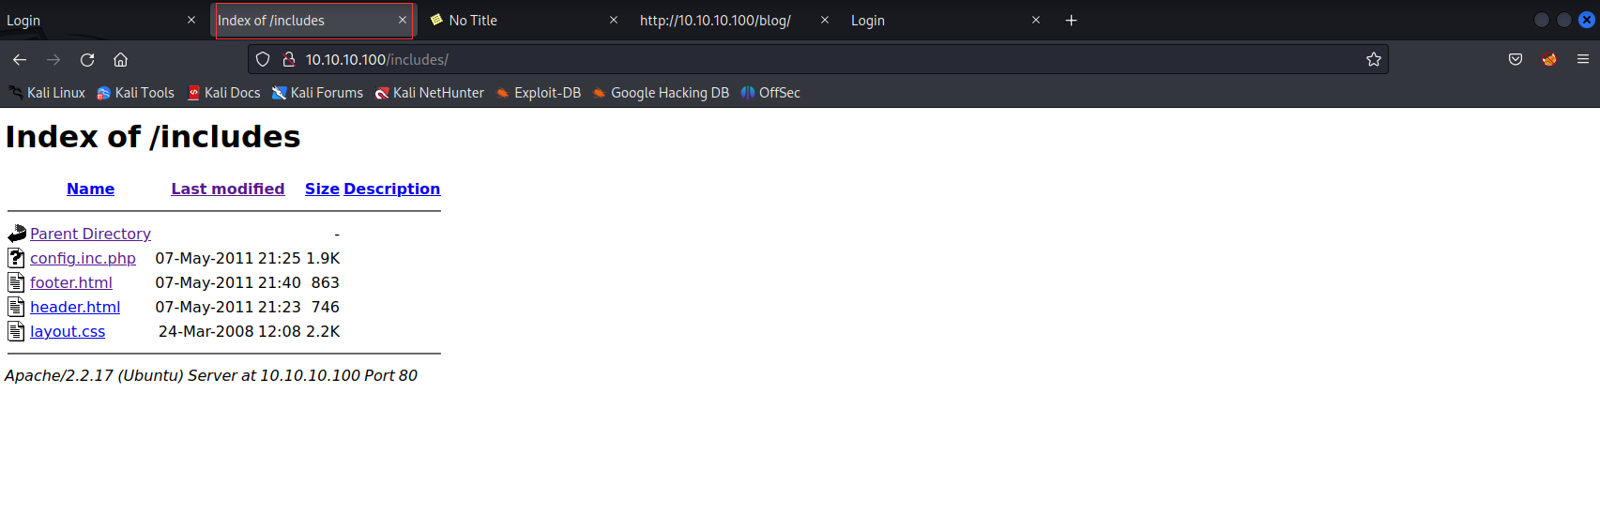Image resolution: width=1600 pixels, height=530 pixels.
Task: Go back to the previous page
Action: coord(20,59)
